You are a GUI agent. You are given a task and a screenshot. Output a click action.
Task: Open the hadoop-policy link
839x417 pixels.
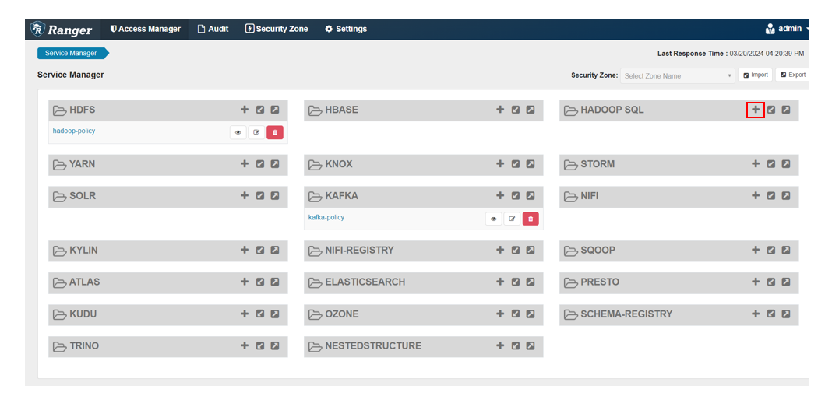pos(74,131)
